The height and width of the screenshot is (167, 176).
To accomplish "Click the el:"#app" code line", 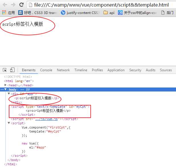I will pyautogui.click(x=38, y=147).
